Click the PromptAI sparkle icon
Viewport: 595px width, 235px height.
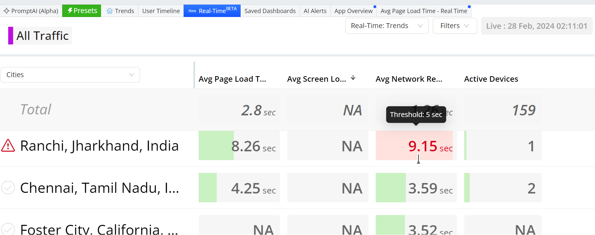(x=7, y=11)
